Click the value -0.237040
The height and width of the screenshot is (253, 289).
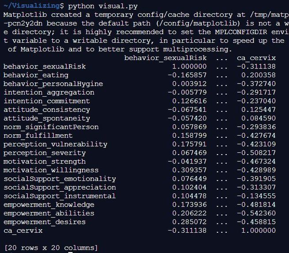256,101
